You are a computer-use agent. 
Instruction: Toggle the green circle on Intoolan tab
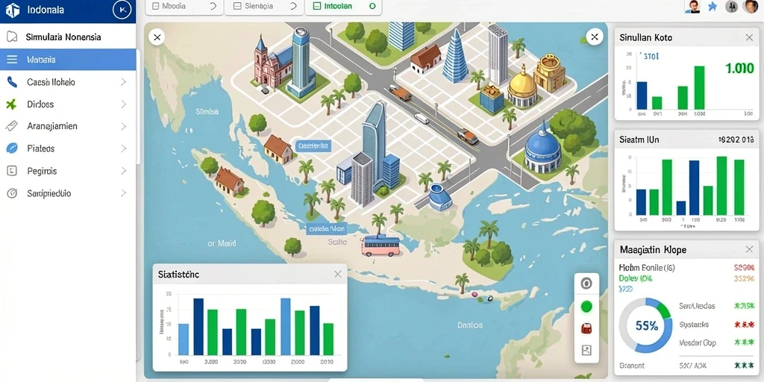[373, 6]
